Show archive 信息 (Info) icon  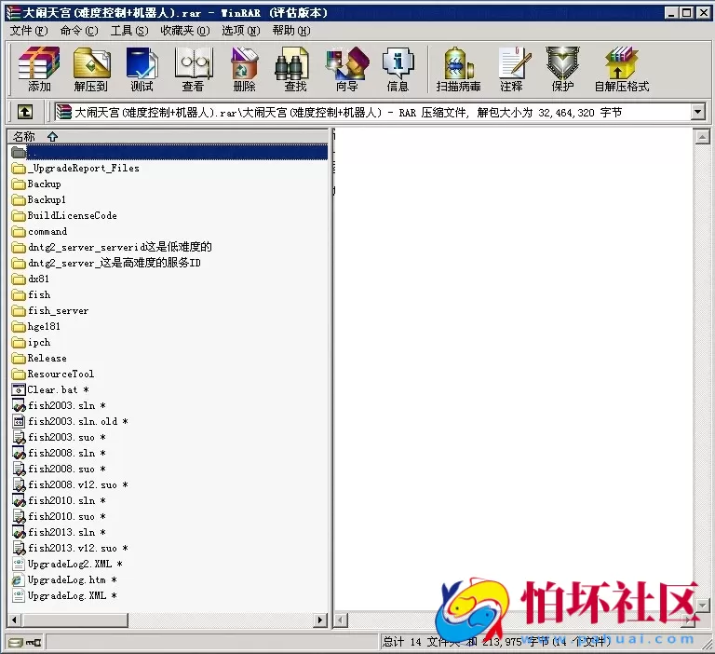[398, 68]
